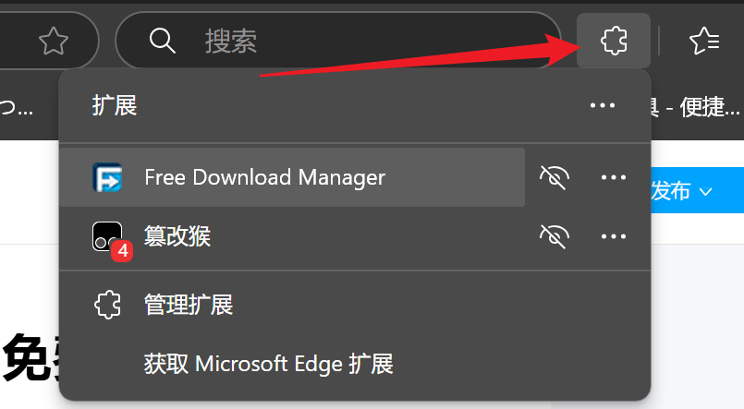The height and width of the screenshot is (409, 744).
Task: Click the 篡改猴 Tampermonkey extension icon
Action: [x=106, y=236]
